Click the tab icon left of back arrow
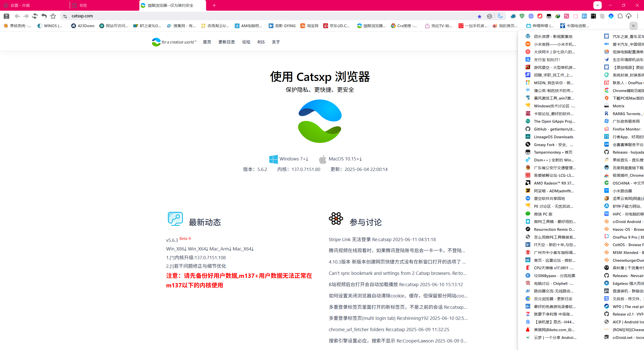The width and height of the screenshot is (644, 350). pos(7,16)
